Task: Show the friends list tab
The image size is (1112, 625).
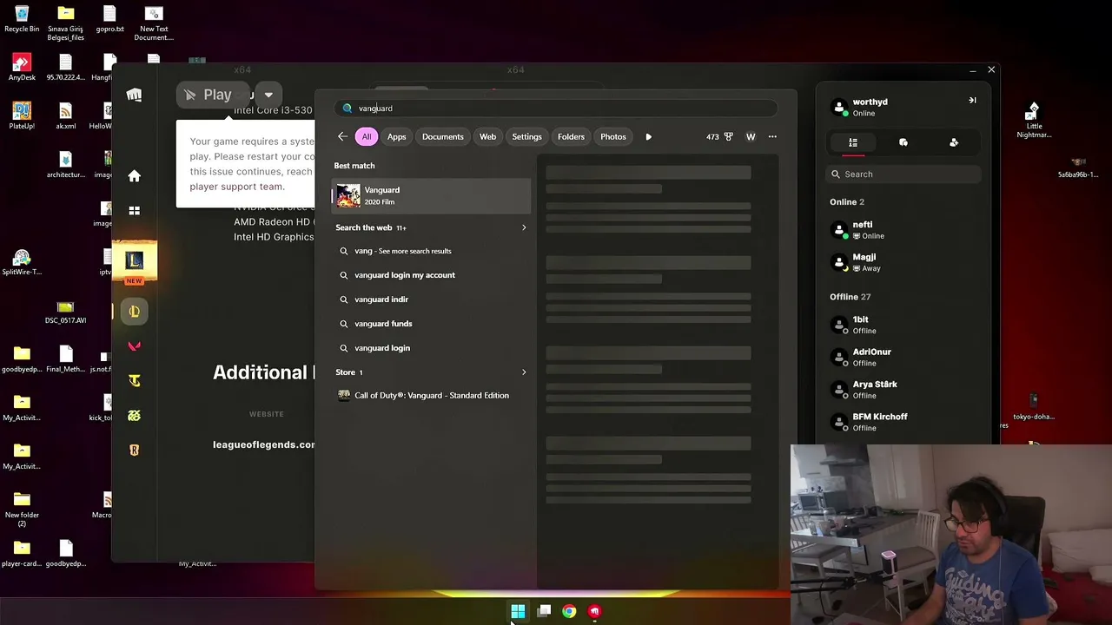Action: tap(853, 142)
